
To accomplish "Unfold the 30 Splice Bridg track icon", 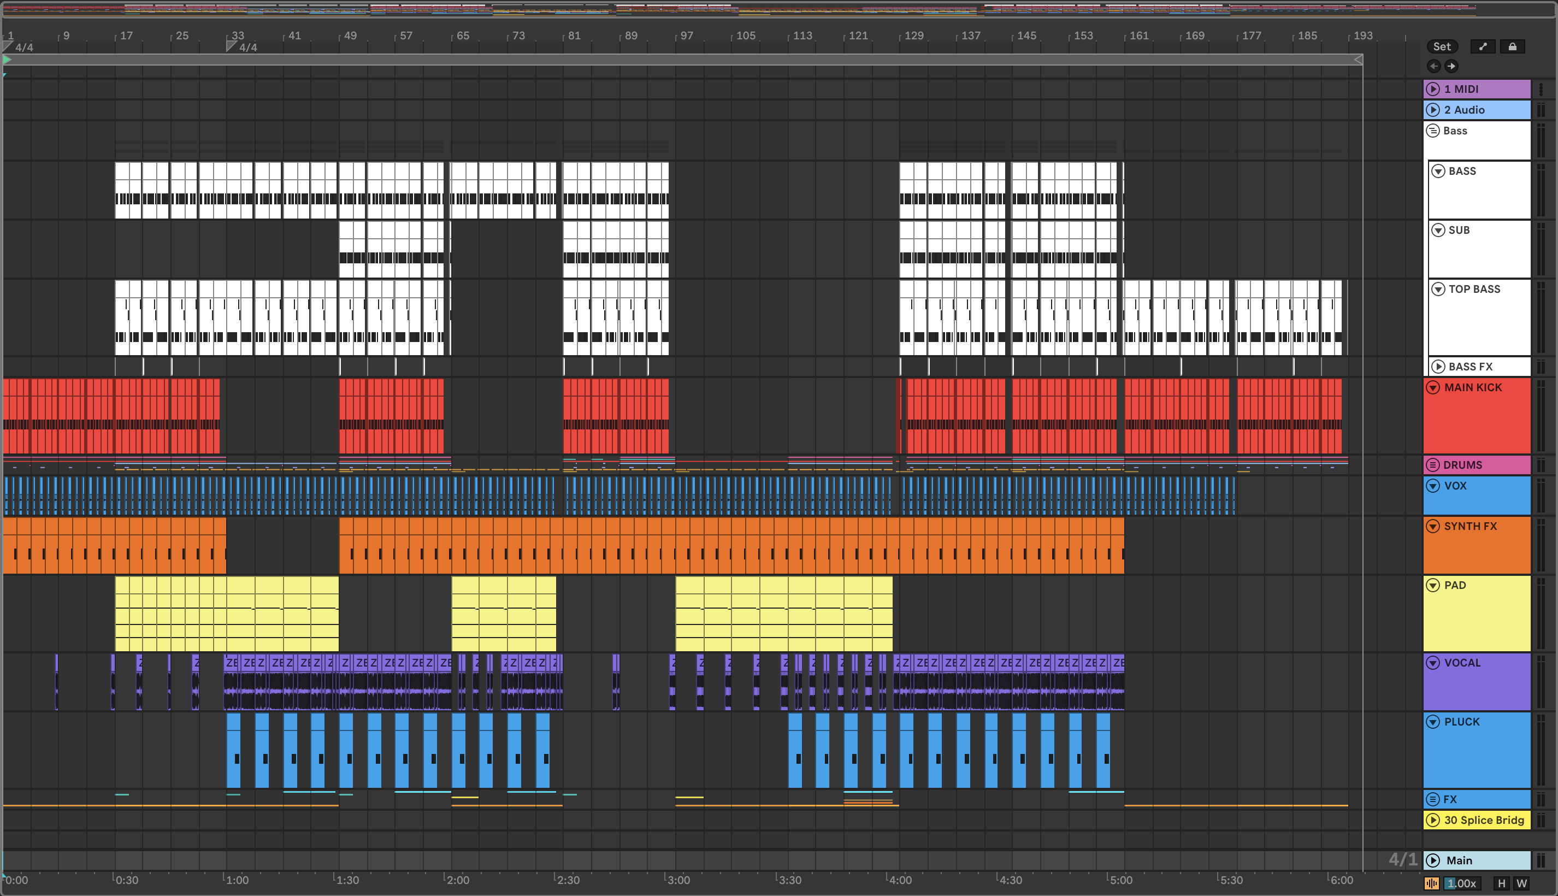I will pyautogui.click(x=1433, y=821).
